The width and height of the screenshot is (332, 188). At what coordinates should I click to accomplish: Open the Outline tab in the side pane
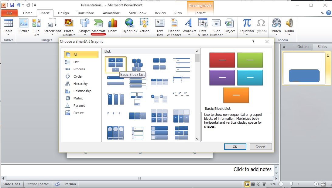pos(303,47)
